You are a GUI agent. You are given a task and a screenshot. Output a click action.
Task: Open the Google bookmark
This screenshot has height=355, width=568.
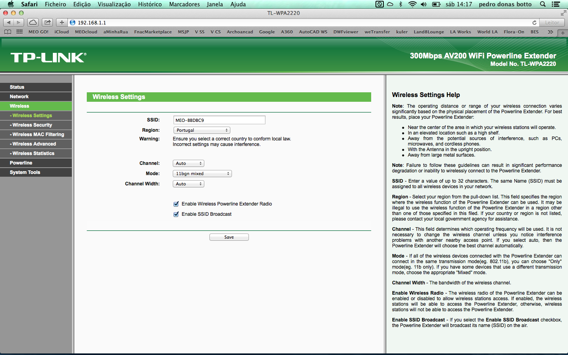(267, 32)
